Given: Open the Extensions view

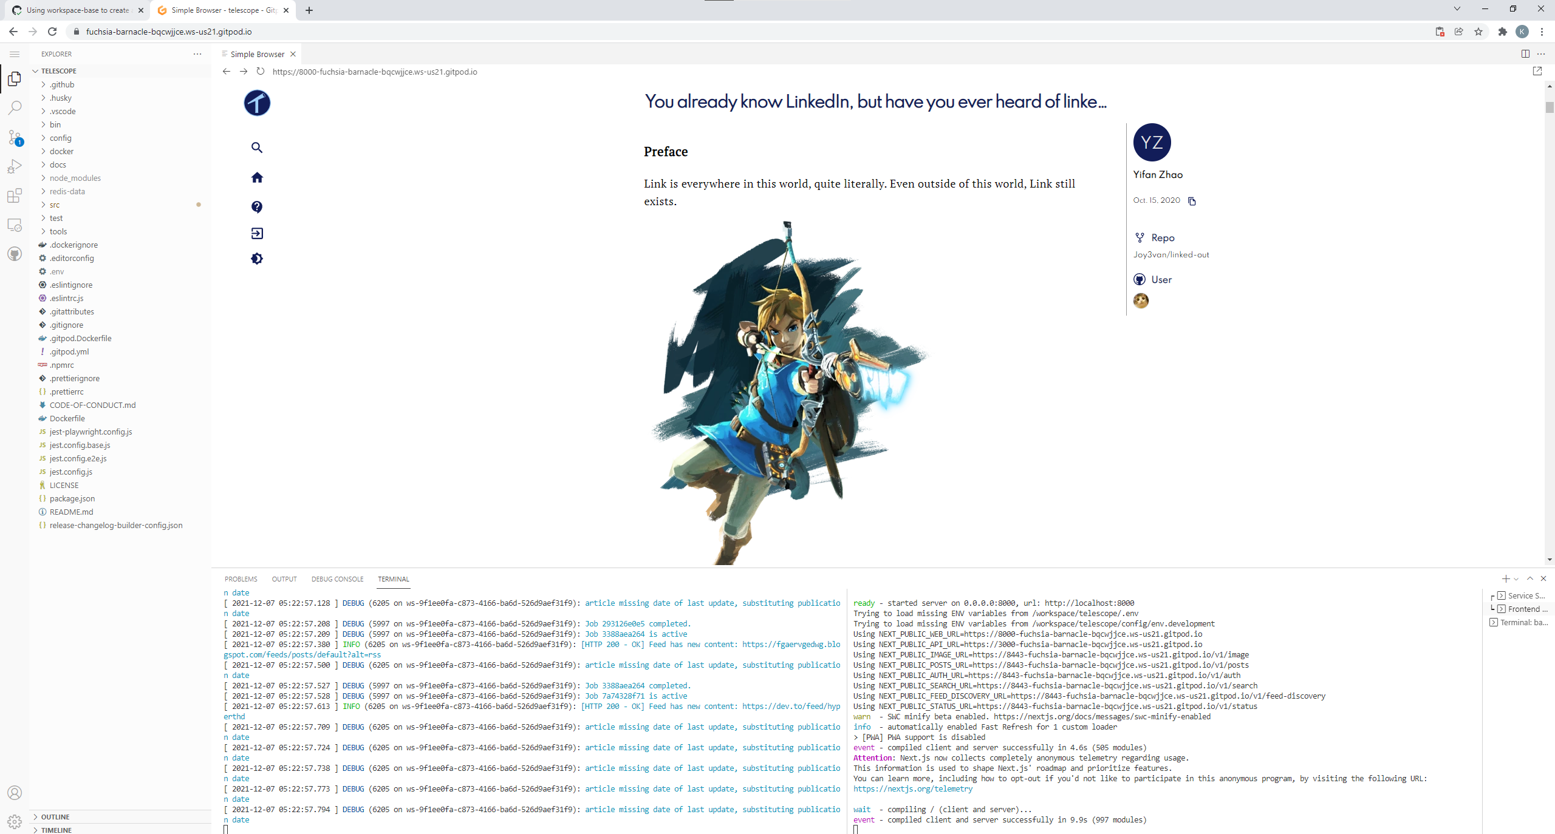Looking at the screenshot, I should tap(15, 195).
